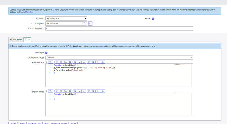This screenshot has height=124, width=227.
Task: Click comment icon in Execute if true toolbar
Action: coord(57,62)
